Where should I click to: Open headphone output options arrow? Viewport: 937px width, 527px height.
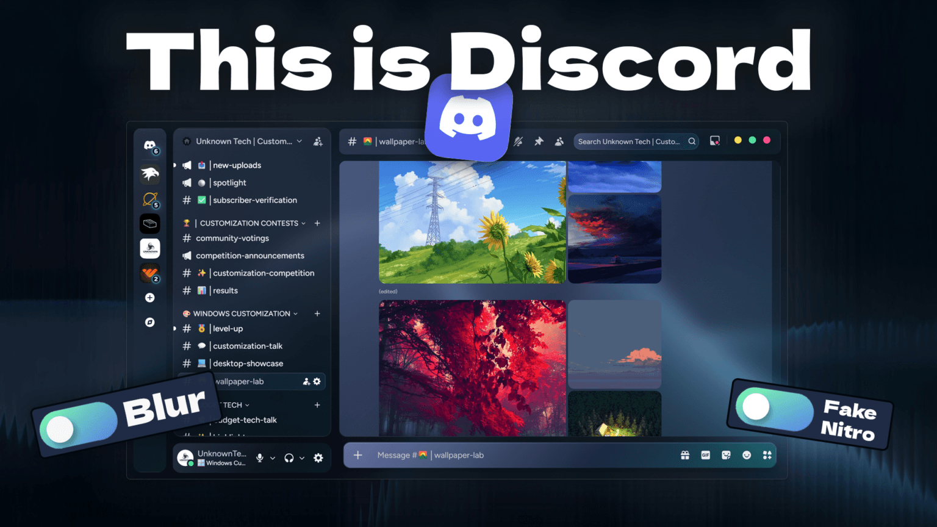coord(302,458)
